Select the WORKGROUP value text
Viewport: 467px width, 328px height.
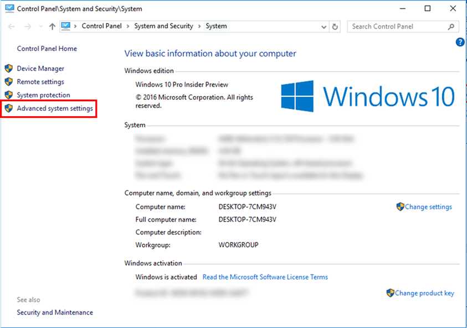coord(238,245)
